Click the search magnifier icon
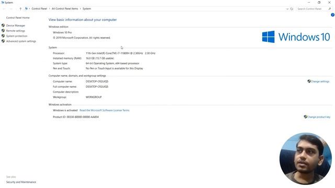This screenshot has height=188, width=335. pyautogui.click(x=330, y=9)
